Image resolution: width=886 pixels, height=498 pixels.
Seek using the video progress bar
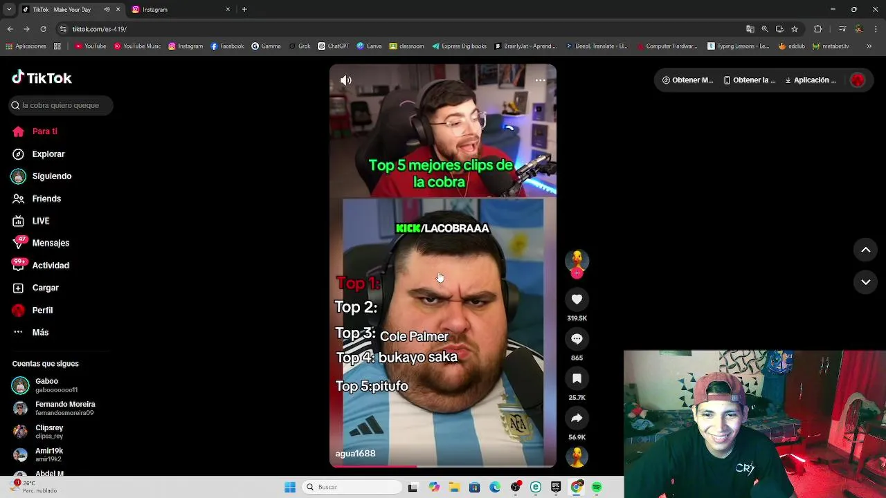[x=443, y=466]
